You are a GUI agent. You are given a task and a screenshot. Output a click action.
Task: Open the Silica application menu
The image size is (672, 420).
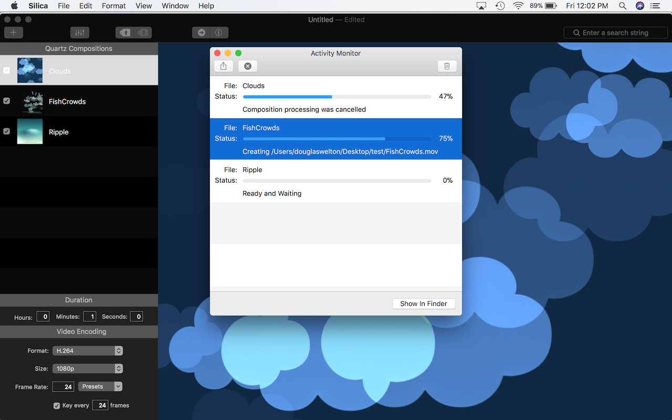pos(38,6)
